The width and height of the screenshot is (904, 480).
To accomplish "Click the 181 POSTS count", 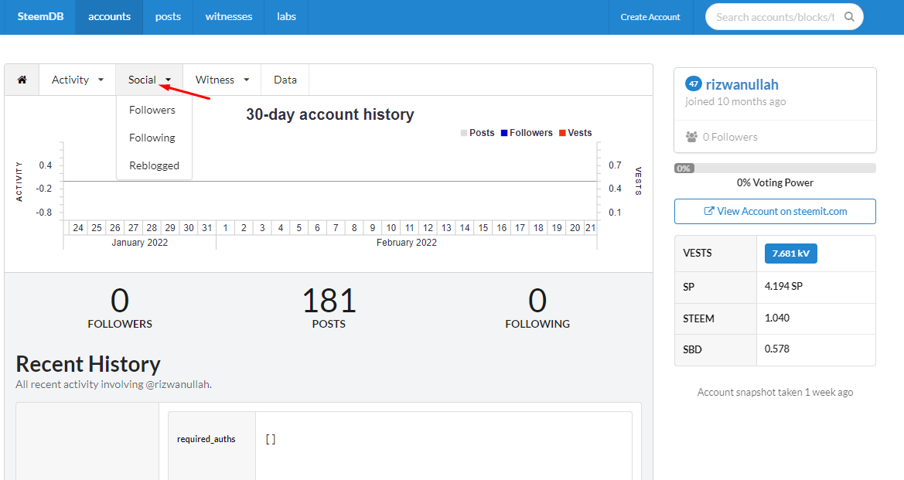I will pyautogui.click(x=329, y=308).
